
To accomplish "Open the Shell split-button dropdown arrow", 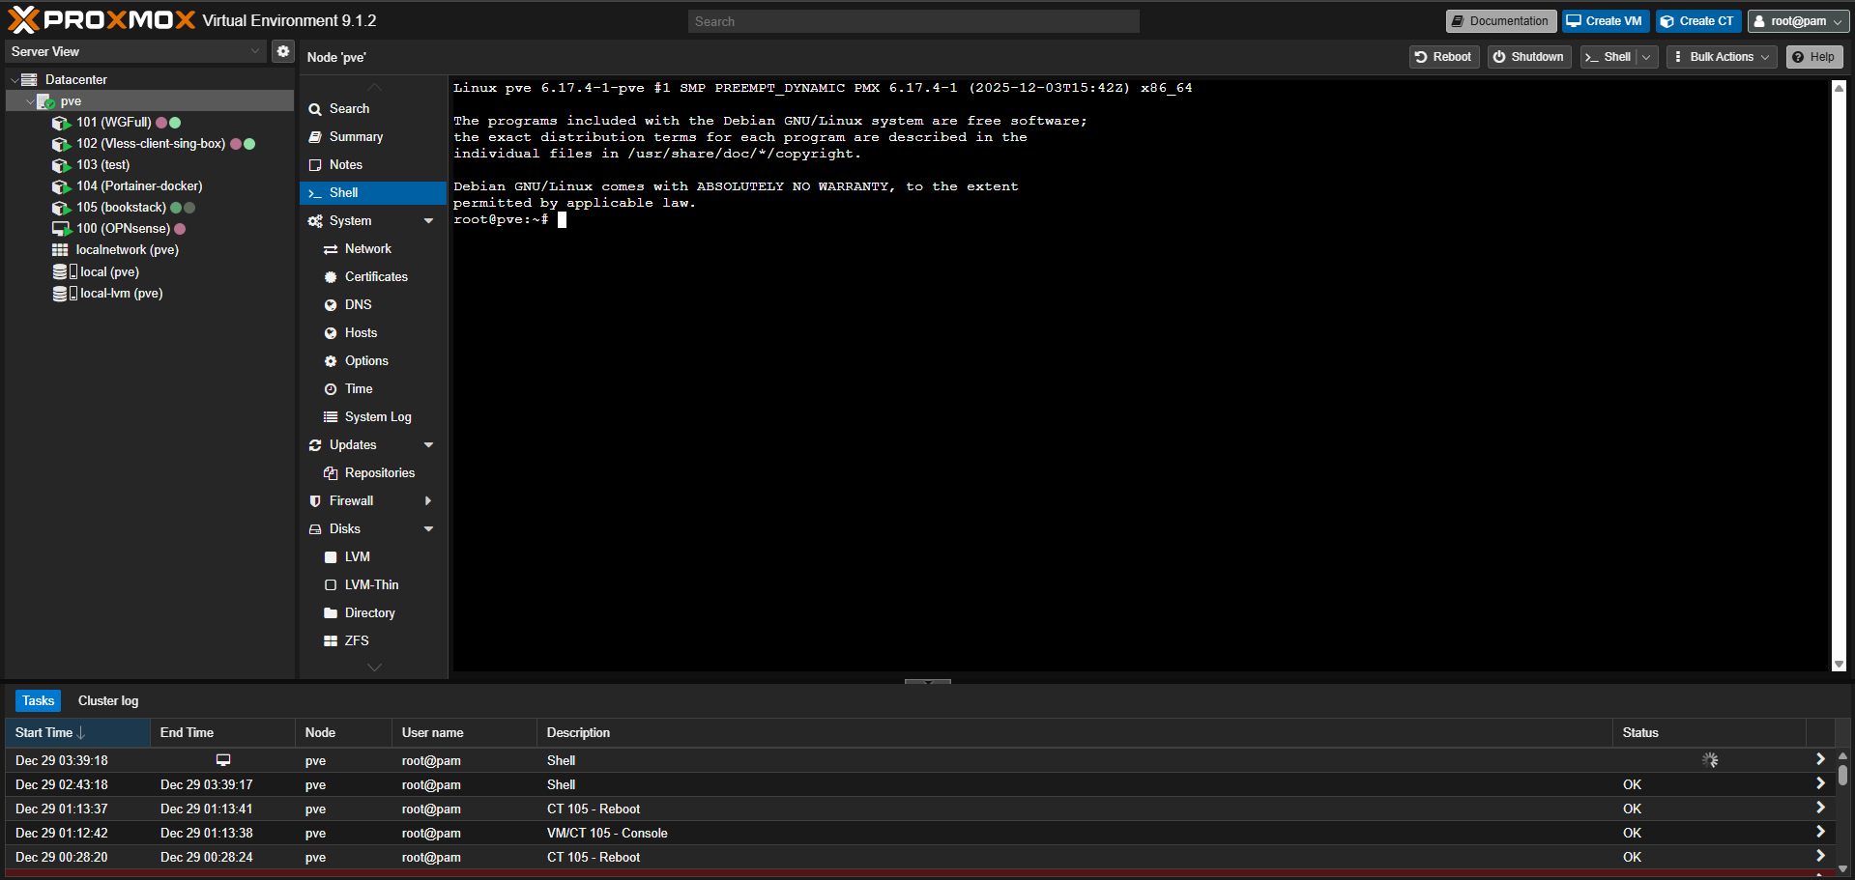I will tap(1647, 57).
